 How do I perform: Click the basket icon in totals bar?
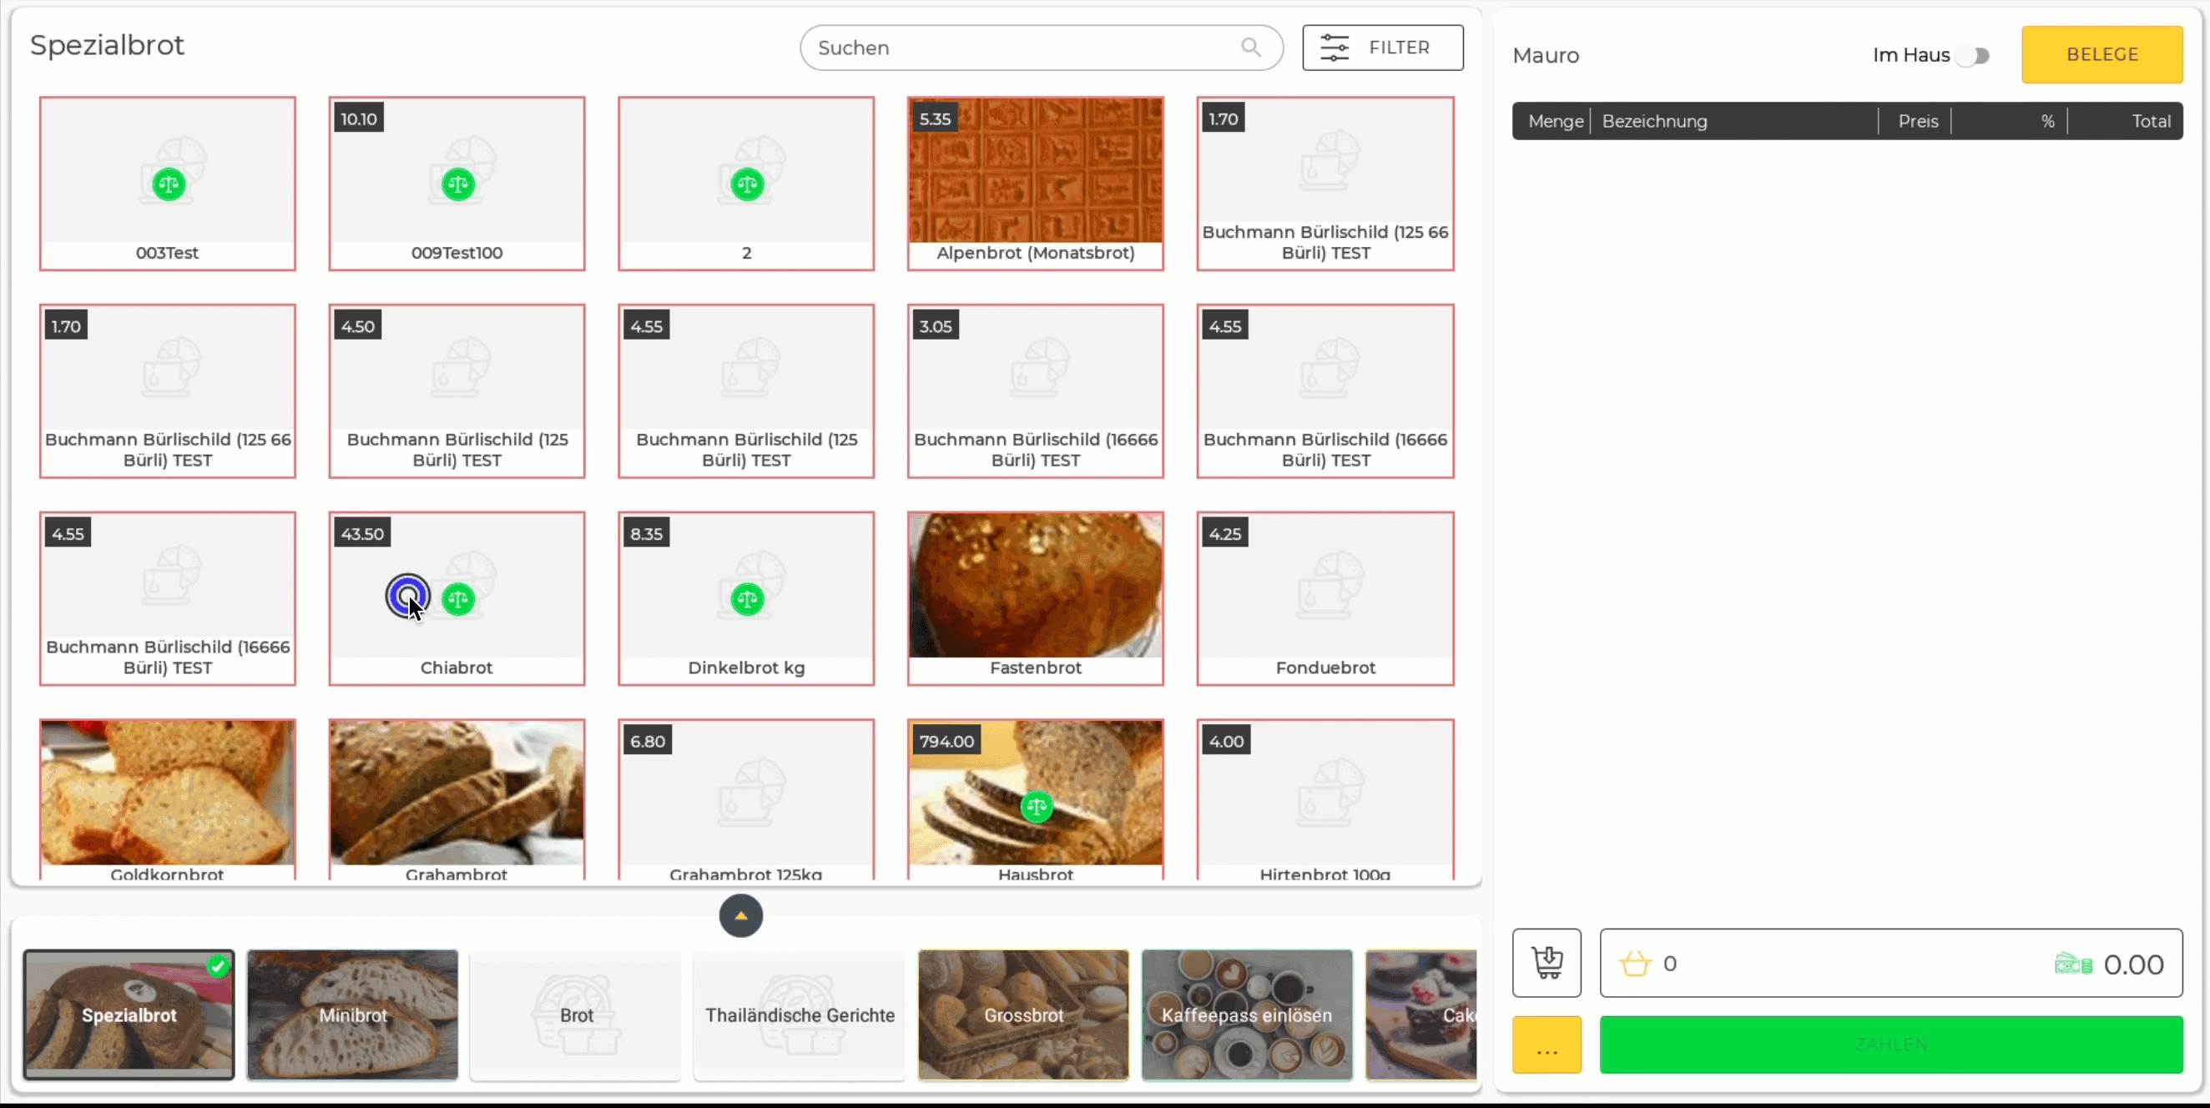[x=1634, y=963]
